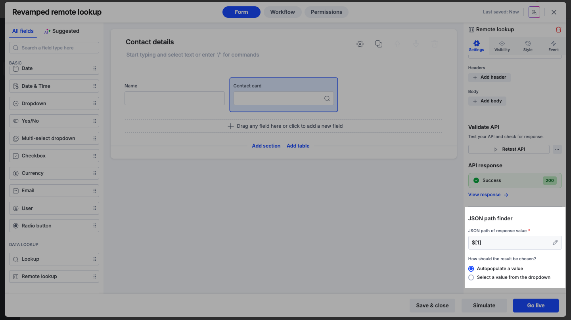Delete the Remote lookup field via trash icon
This screenshot has height=320, width=571.
click(x=558, y=30)
